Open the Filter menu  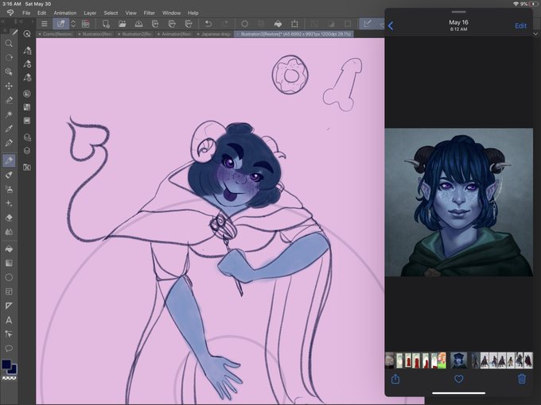(x=149, y=13)
